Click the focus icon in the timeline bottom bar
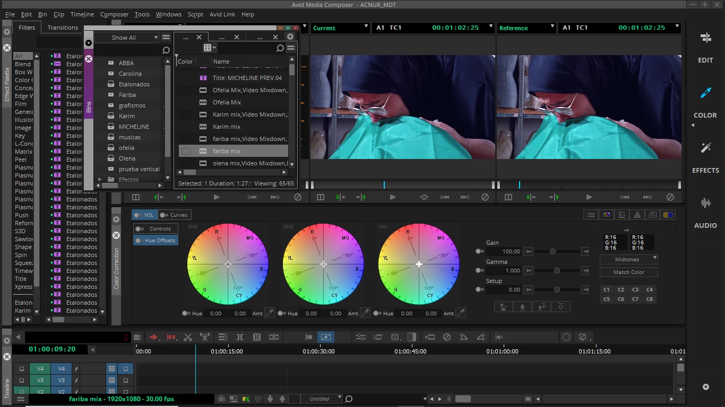 pyautogui.click(x=222, y=399)
